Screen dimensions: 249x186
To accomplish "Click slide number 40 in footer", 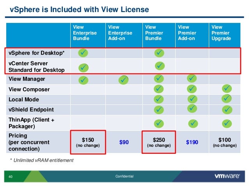I will 11,177.
